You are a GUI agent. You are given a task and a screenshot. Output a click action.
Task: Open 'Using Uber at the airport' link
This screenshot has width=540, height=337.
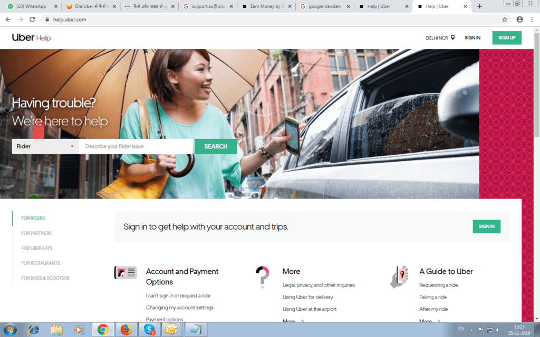click(309, 309)
